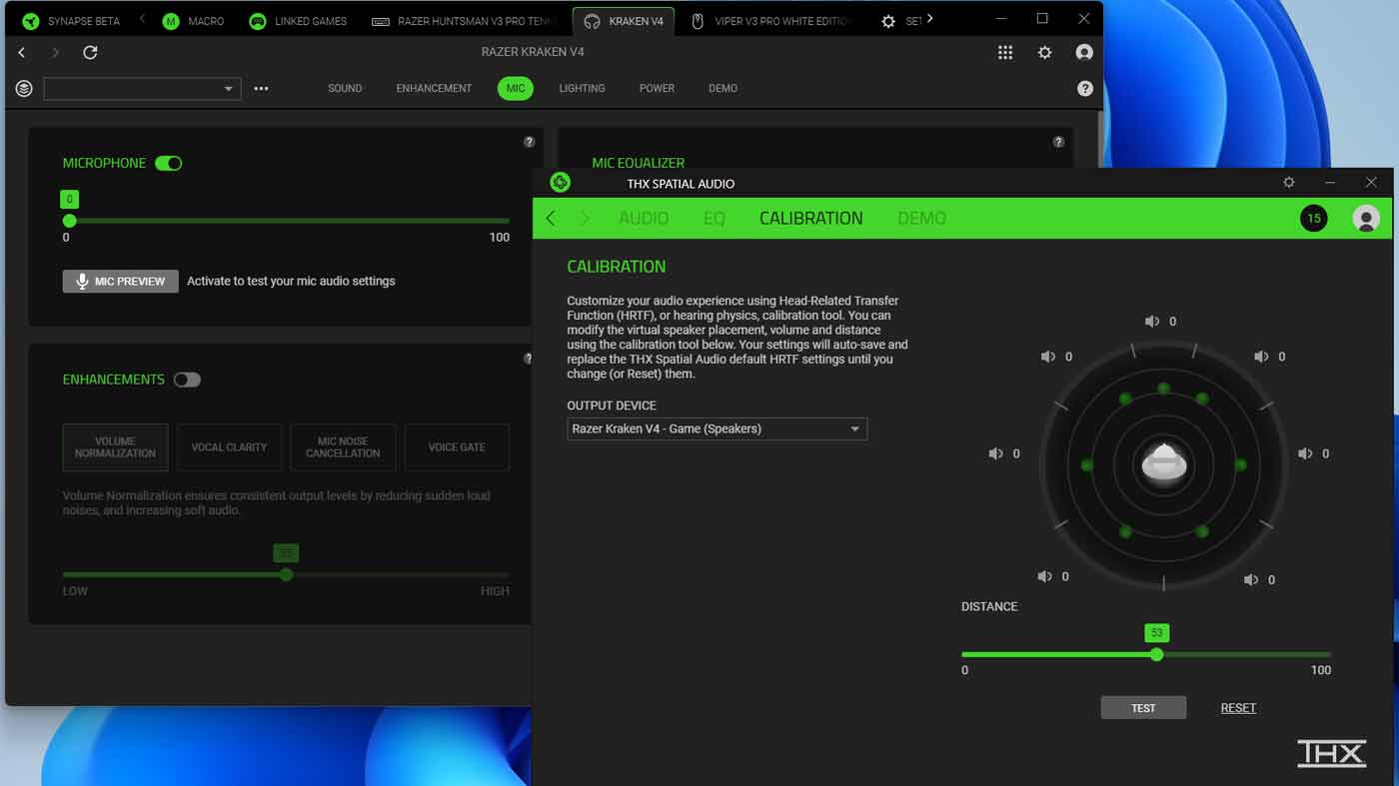Open the Synapse Beta home tab
The height and width of the screenshot is (786, 1399).
click(x=72, y=21)
